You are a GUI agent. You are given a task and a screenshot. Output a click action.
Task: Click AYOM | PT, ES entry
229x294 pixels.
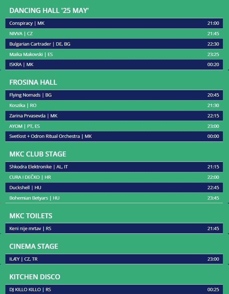[x=114, y=126]
